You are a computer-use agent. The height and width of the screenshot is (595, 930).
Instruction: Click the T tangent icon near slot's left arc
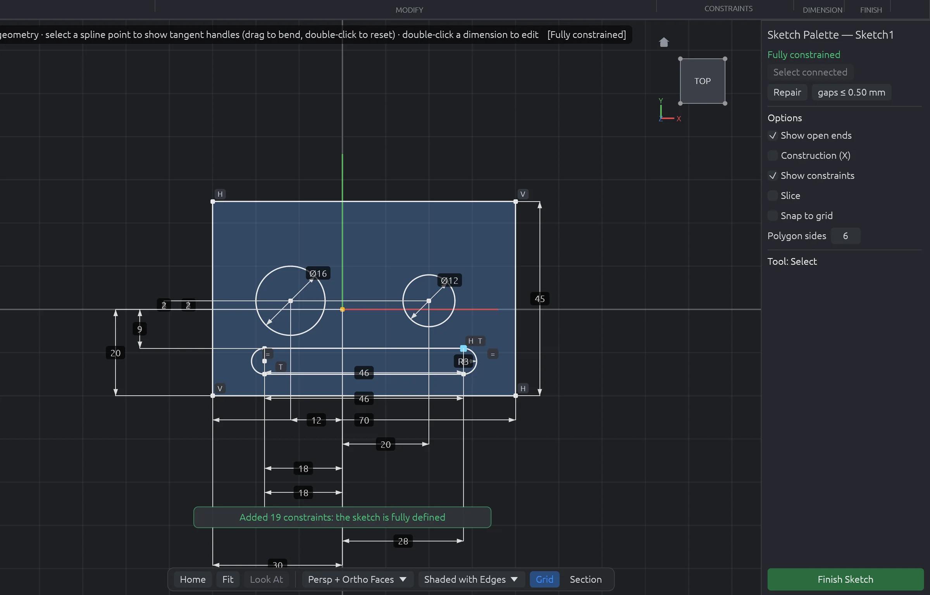pos(281,367)
